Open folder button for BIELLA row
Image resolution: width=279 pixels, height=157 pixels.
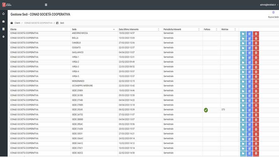click(x=243, y=38)
